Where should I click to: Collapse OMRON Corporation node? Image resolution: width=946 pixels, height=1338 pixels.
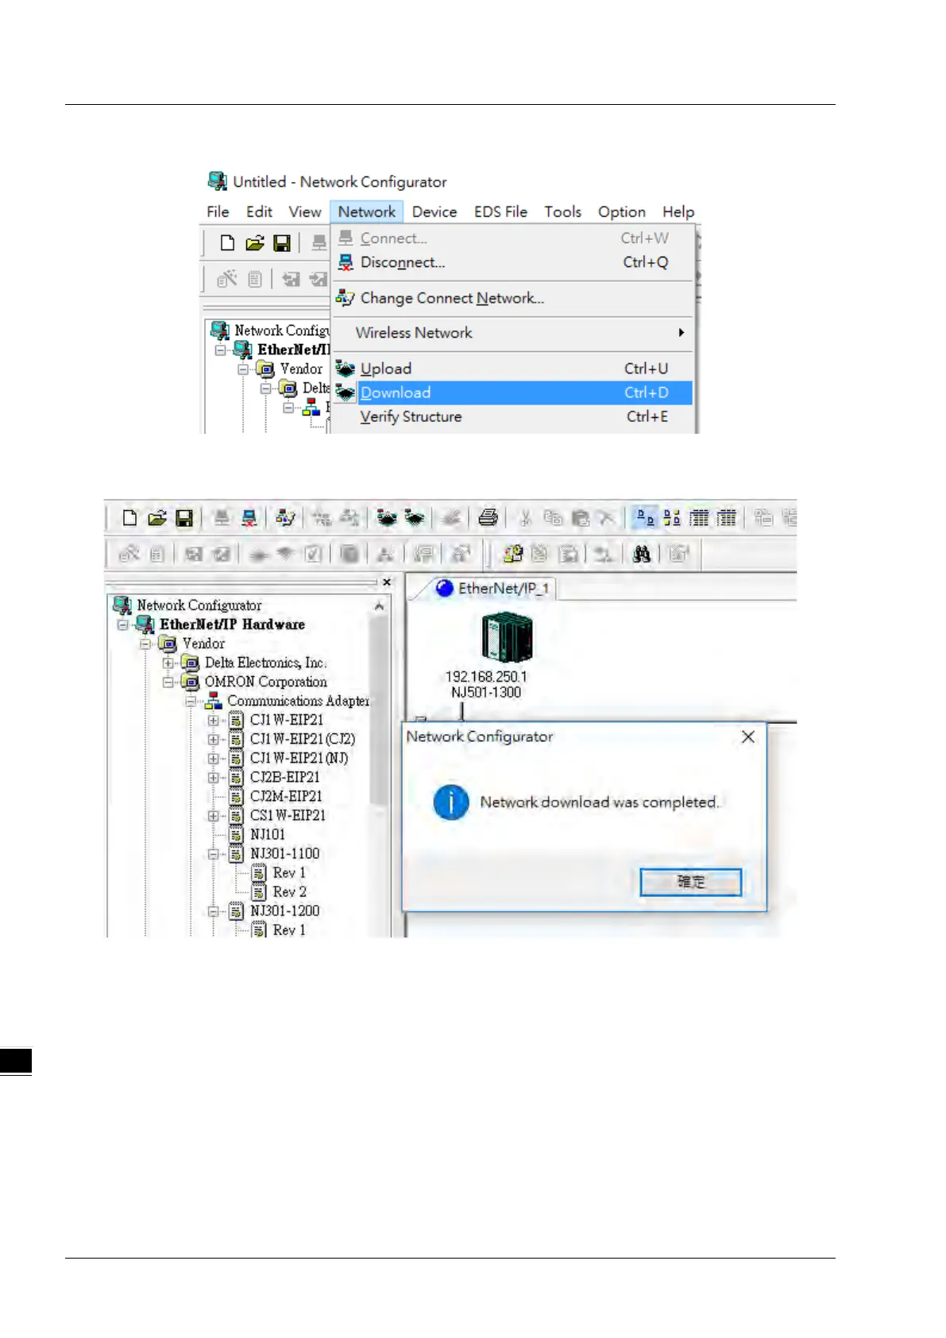click(168, 682)
